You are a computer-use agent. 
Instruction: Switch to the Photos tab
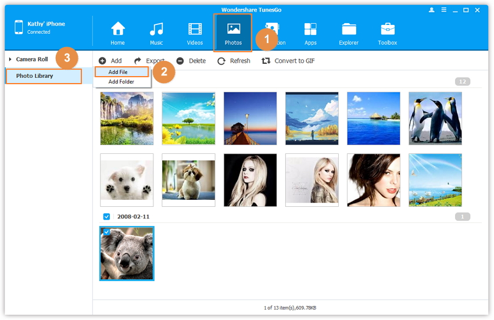pos(233,33)
